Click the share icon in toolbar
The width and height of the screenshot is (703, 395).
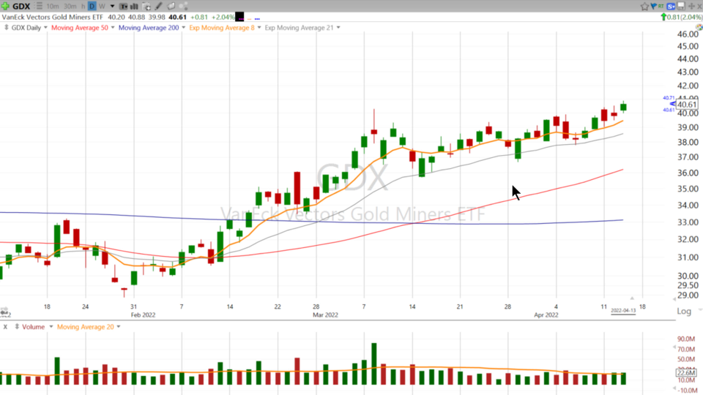[183, 7]
